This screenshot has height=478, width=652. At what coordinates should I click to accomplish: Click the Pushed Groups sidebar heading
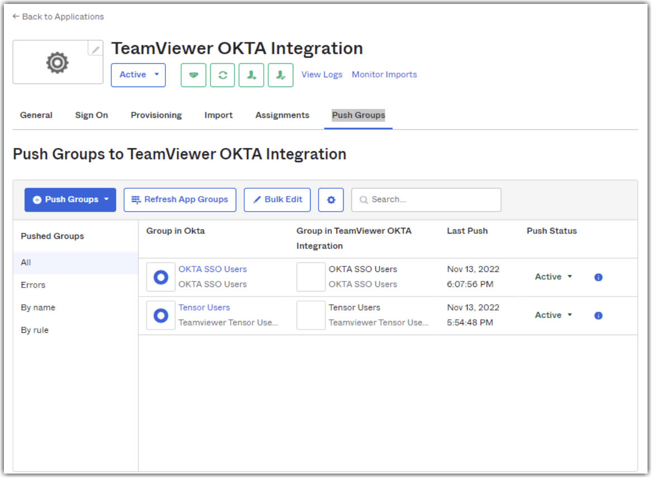53,236
